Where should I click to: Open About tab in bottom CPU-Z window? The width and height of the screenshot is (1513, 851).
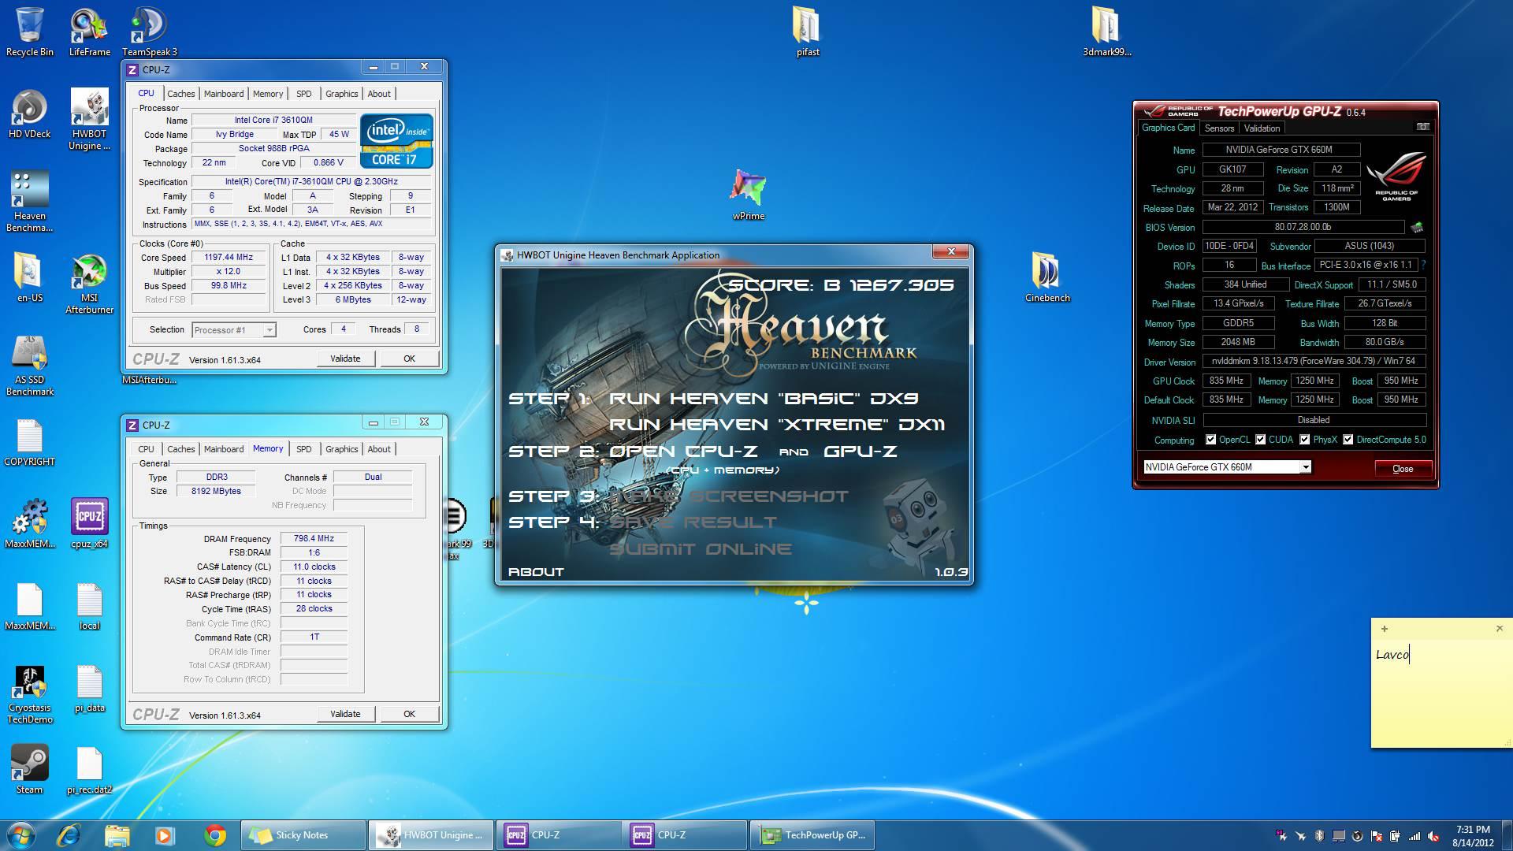tap(379, 449)
